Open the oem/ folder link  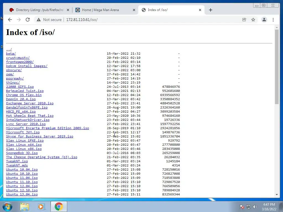[x=10, y=74]
